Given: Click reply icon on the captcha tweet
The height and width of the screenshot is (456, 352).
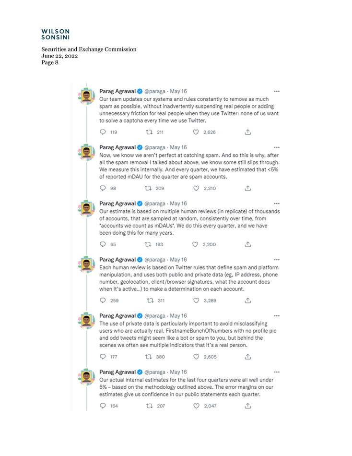Looking at the screenshot, I should click(x=102, y=132).
